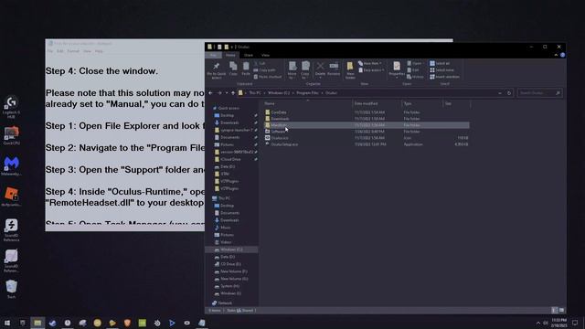
Task: Open the File tab in File Explorer
Action: pyautogui.click(x=213, y=55)
